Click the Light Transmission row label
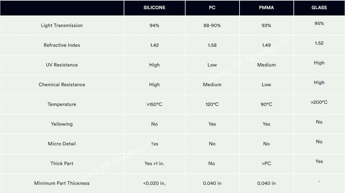This screenshot has height=193, width=345. pyautogui.click(x=62, y=25)
